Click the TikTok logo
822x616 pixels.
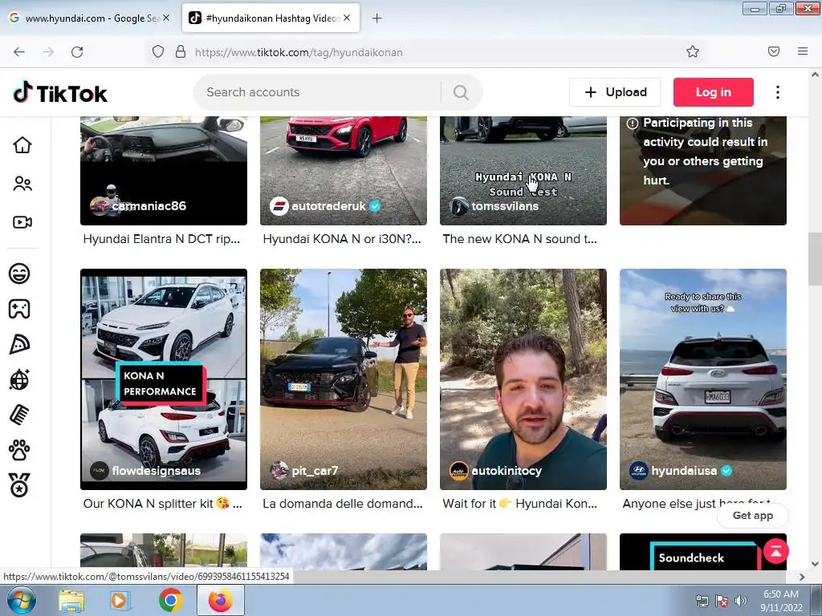click(x=59, y=93)
